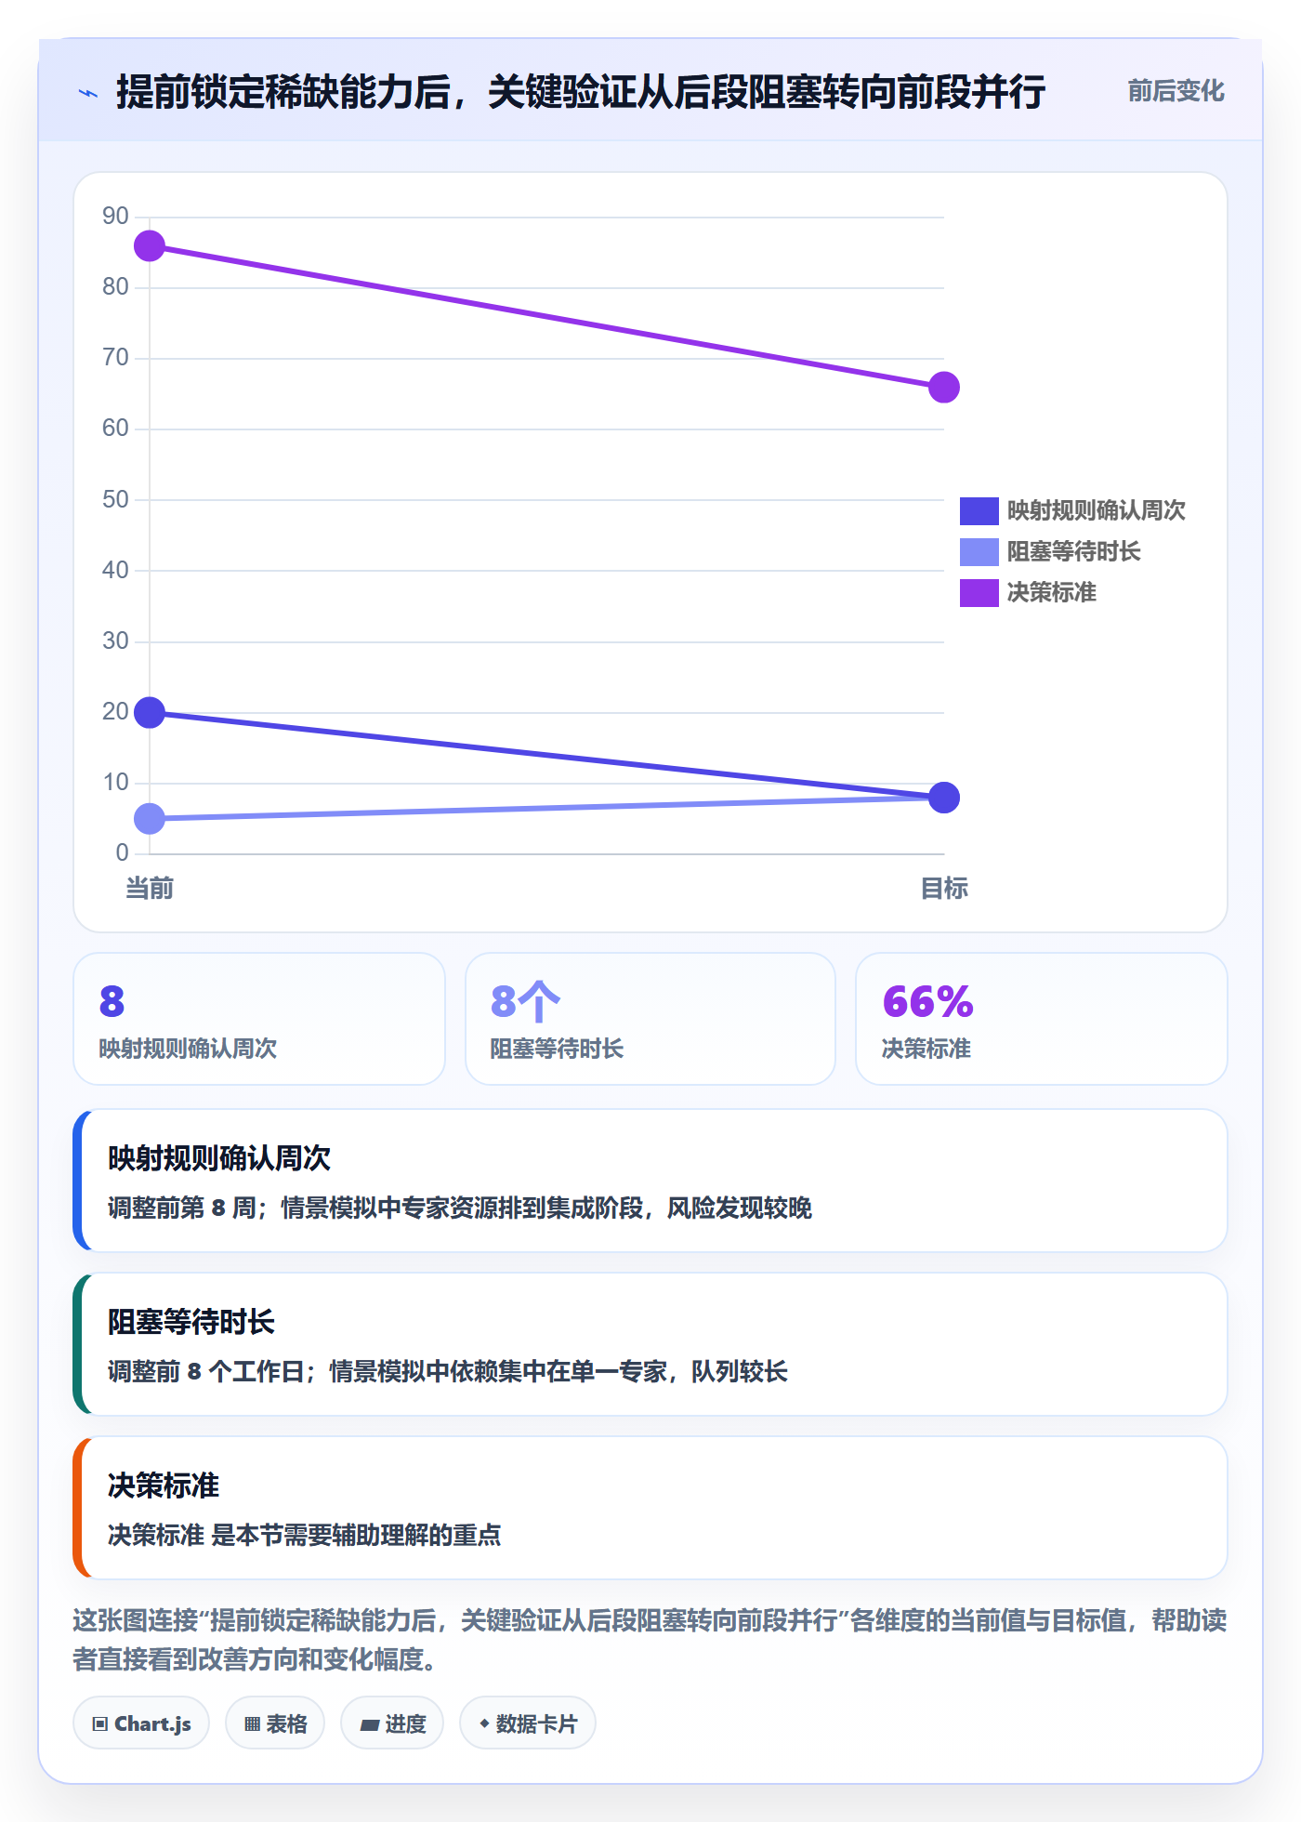Image resolution: width=1301 pixels, height=1822 pixels.
Task: Click text 调整前 8 个工作日 description line
Action: pos(448,1371)
